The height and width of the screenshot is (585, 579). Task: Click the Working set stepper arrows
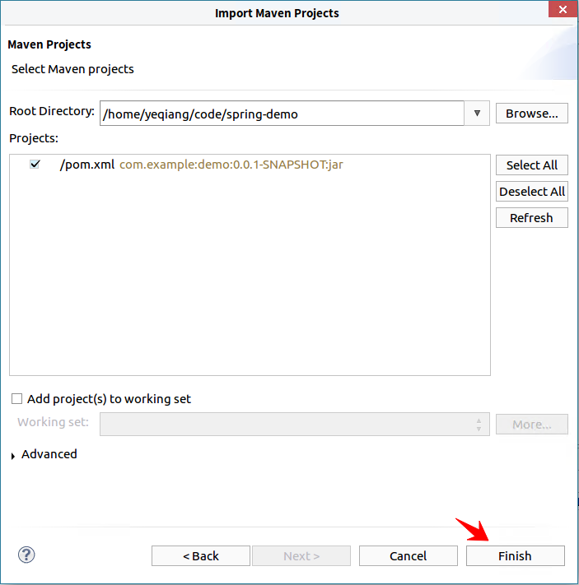(x=479, y=425)
